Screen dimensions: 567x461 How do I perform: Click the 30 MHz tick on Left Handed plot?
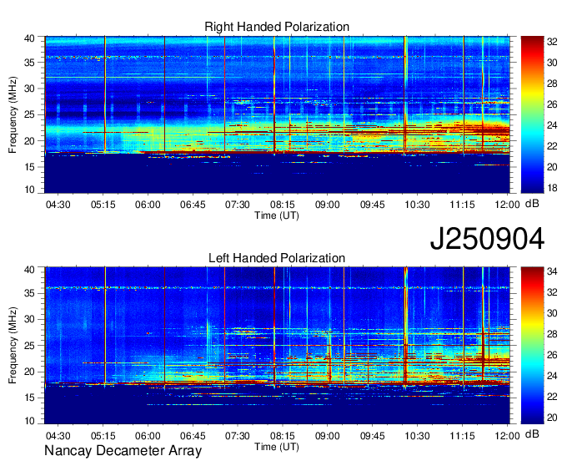(29, 319)
